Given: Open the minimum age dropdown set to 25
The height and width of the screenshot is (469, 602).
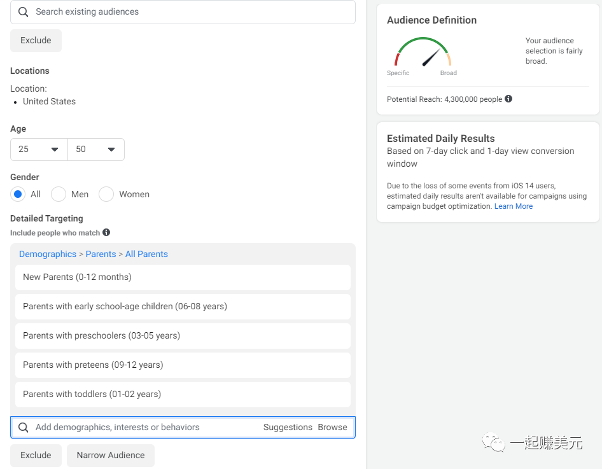Looking at the screenshot, I should pos(39,150).
